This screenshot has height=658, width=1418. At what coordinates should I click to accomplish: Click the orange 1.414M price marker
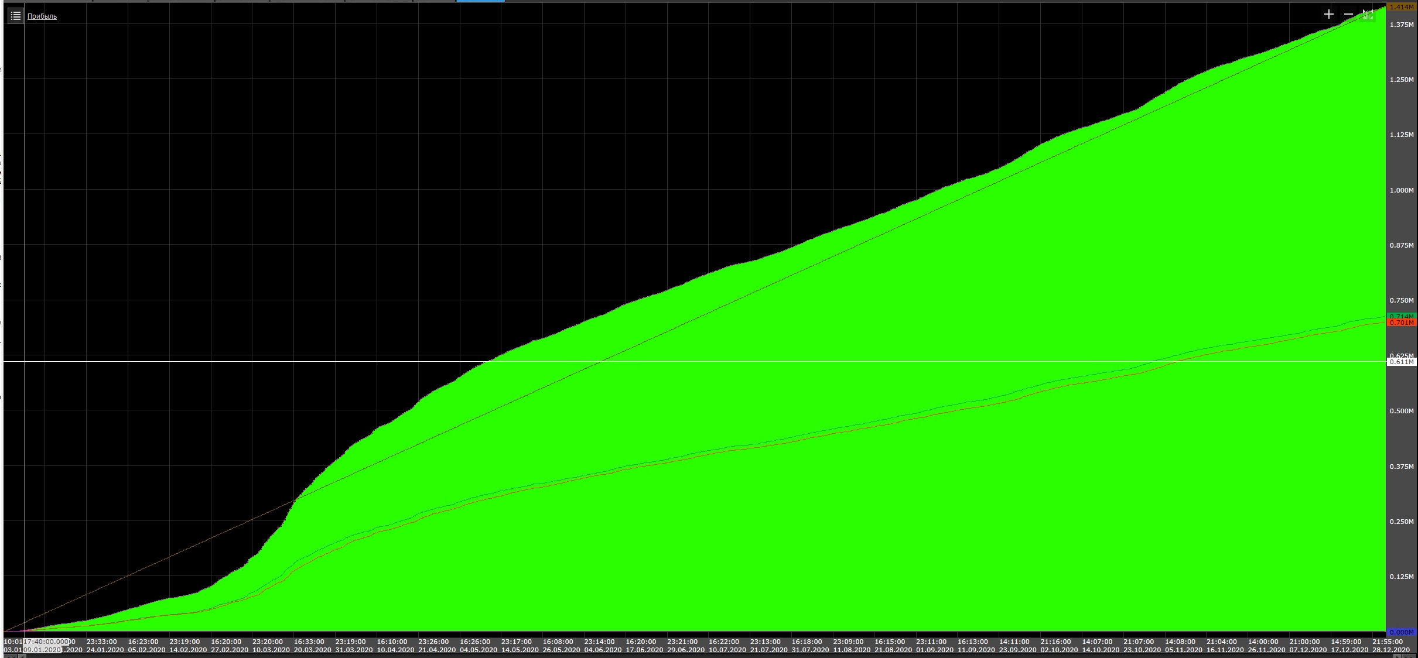pyautogui.click(x=1401, y=7)
